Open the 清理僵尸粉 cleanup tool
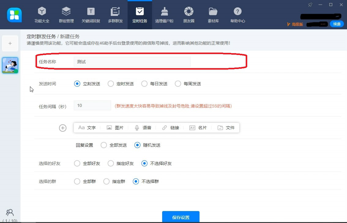Image resolution: width=347 pixels, height=223 pixels. [164, 14]
